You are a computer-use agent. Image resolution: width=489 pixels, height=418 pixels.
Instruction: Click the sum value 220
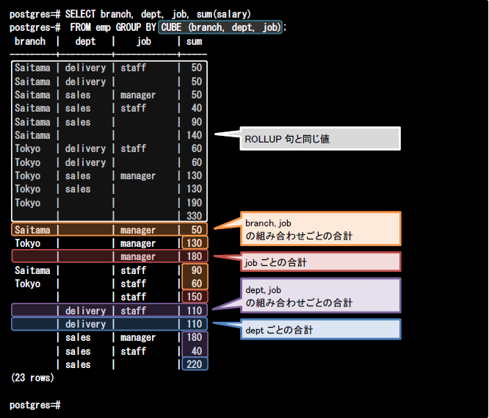point(194,364)
